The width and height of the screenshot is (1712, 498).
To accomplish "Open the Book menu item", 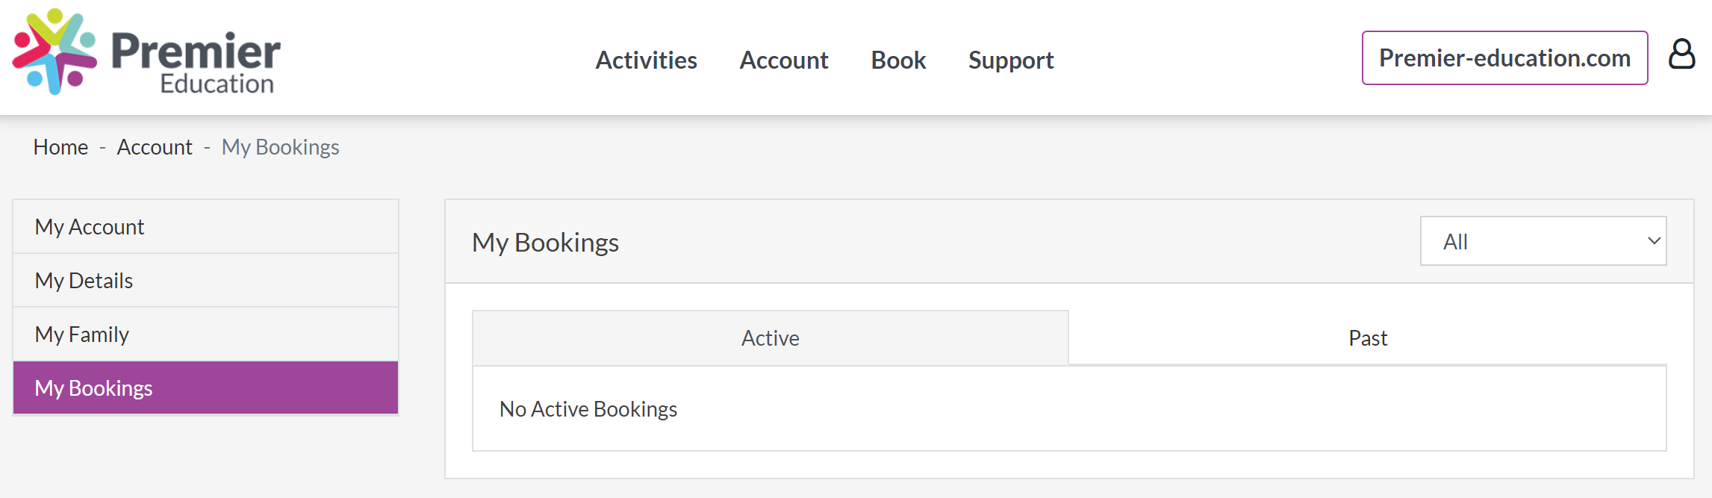I will pos(898,60).
